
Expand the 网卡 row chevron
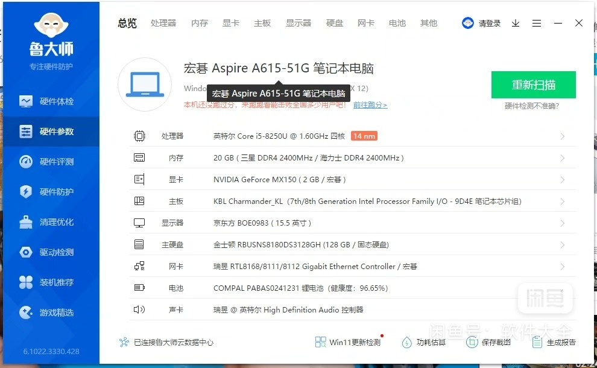(x=563, y=267)
